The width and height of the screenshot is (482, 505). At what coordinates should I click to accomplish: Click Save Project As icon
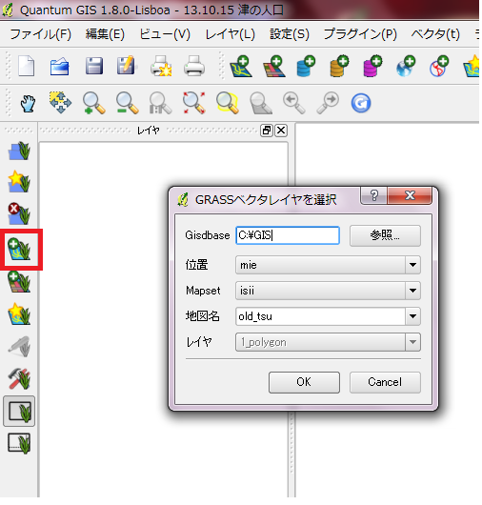click(x=127, y=66)
